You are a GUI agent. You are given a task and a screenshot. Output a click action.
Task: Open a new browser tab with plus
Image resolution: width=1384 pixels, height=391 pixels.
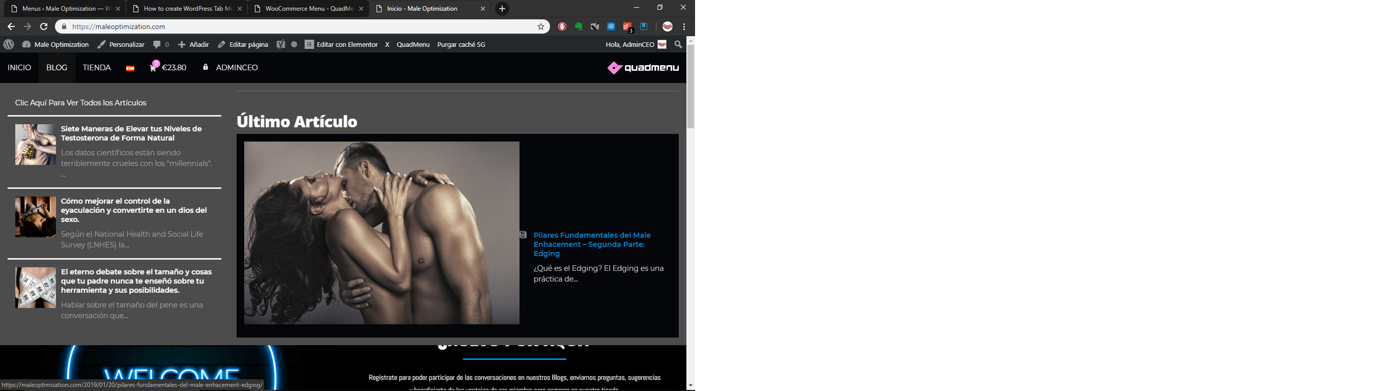click(x=502, y=9)
